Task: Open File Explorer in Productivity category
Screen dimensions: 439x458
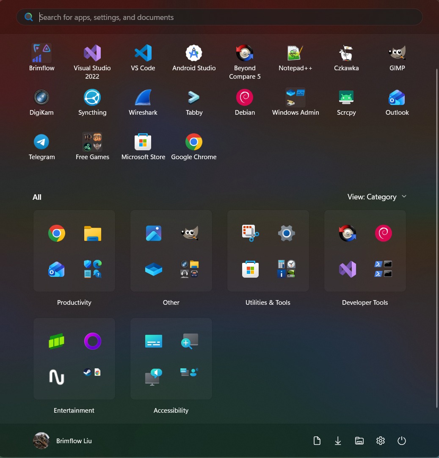Action: 93,233
